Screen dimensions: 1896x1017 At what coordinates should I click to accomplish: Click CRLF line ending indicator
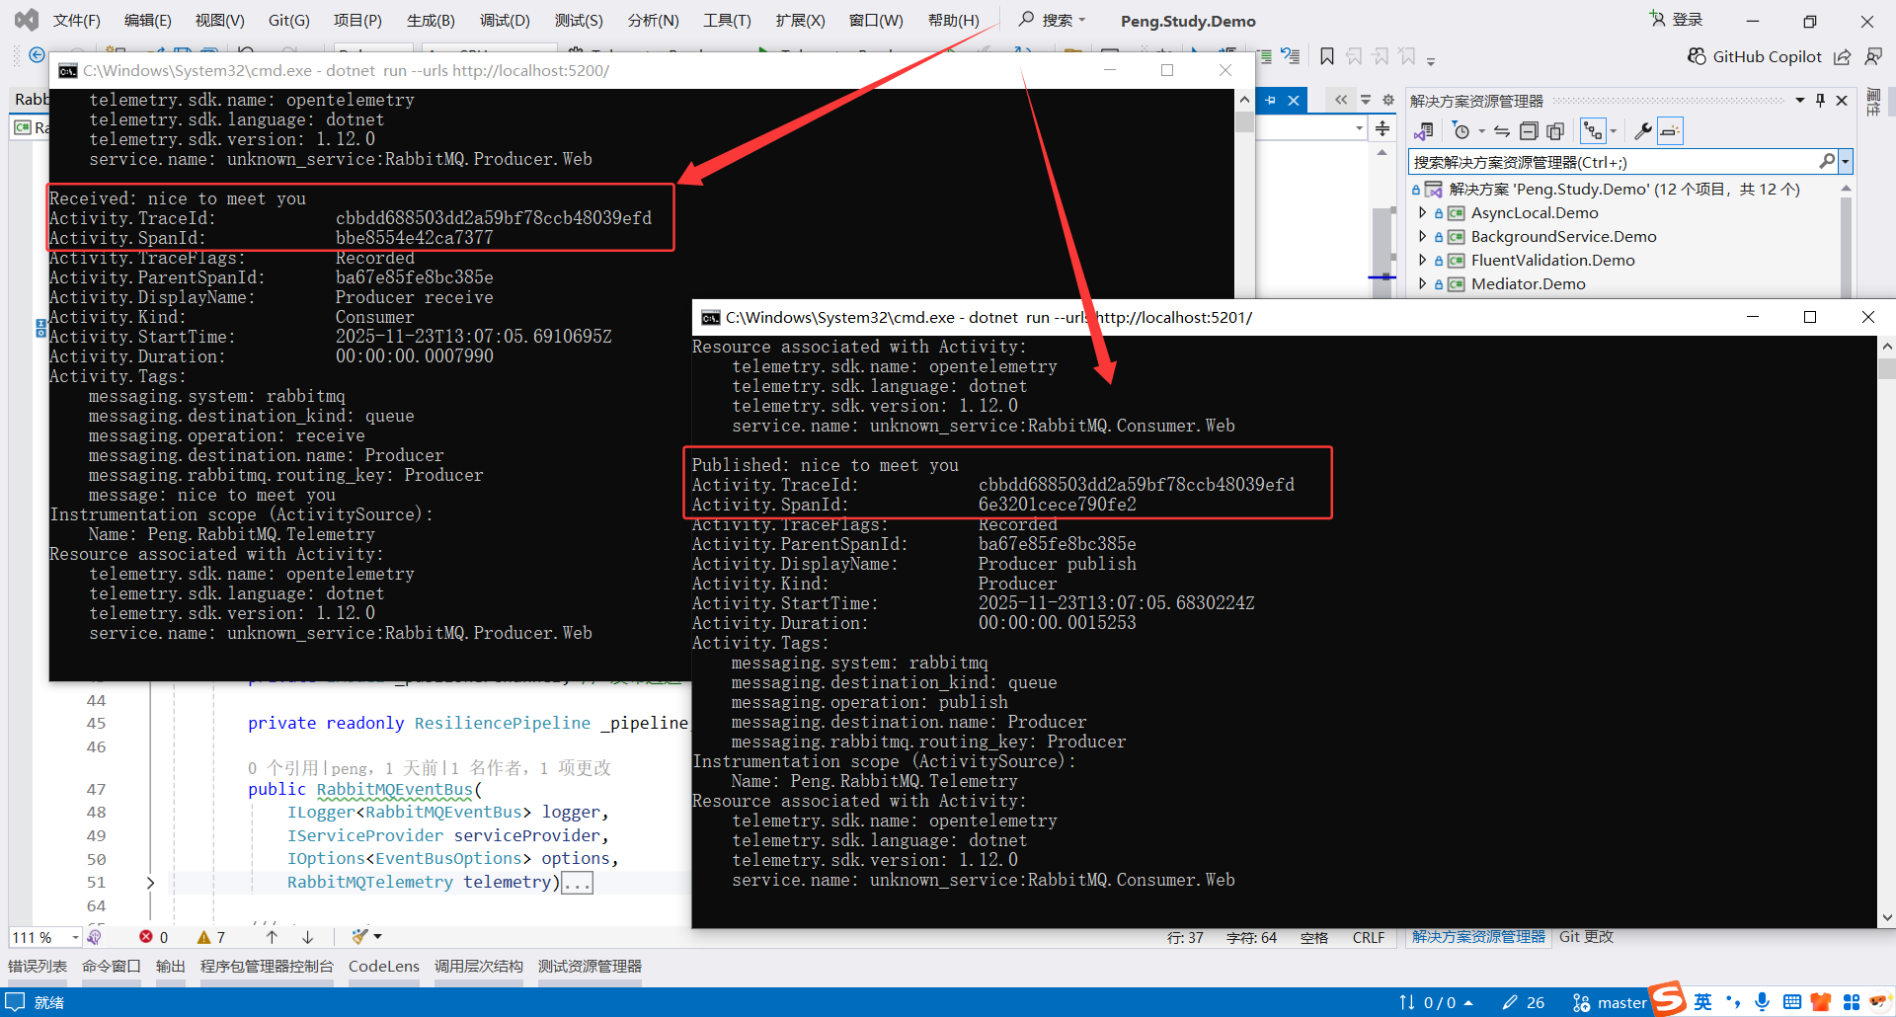coord(1369,937)
